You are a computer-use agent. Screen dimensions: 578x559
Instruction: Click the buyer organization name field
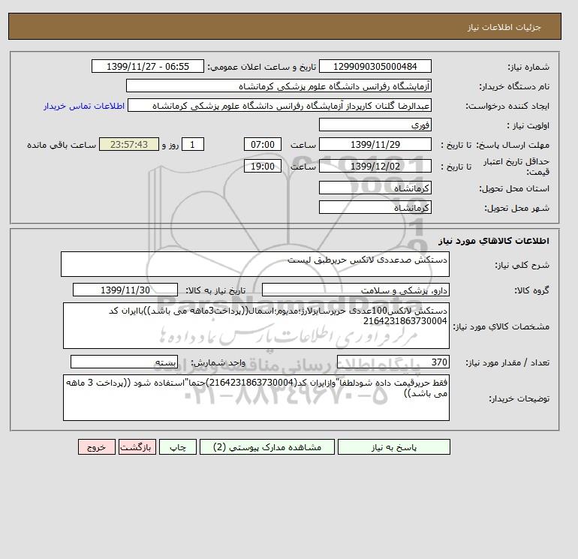[x=278, y=86]
